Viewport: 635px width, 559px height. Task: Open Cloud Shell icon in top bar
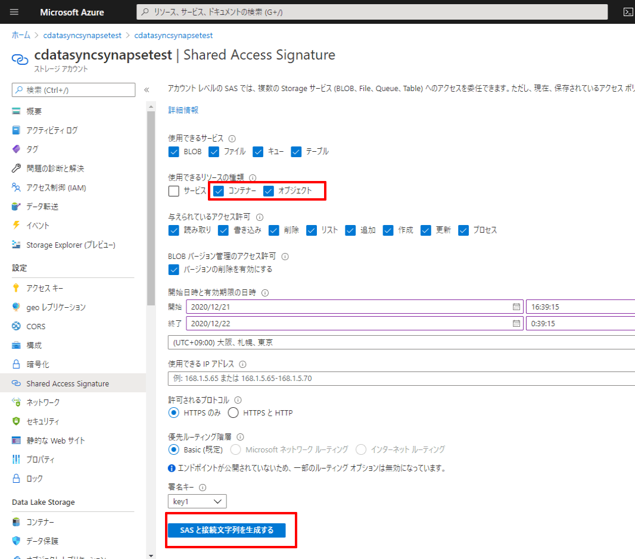coord(628,12)
